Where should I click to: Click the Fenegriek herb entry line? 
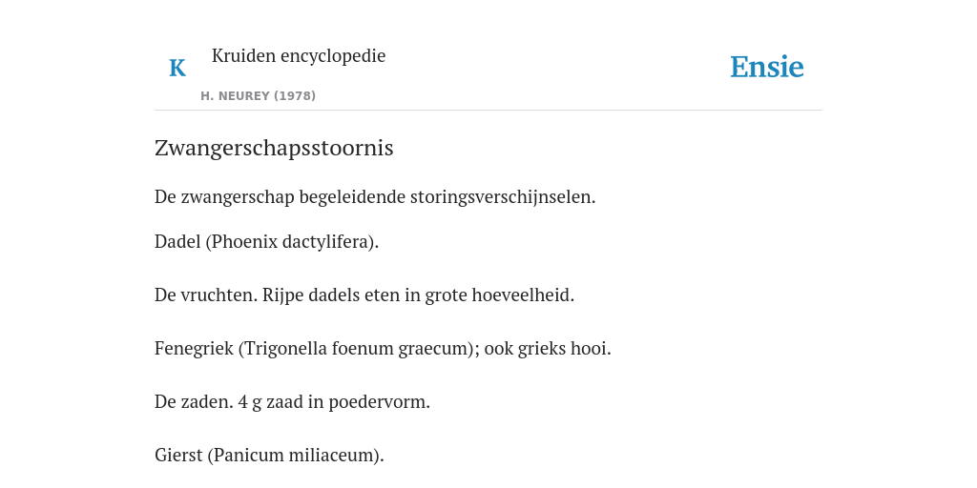383,349
